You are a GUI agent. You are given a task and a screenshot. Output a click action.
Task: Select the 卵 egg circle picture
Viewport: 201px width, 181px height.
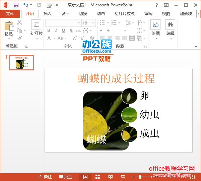click(129, 96)
